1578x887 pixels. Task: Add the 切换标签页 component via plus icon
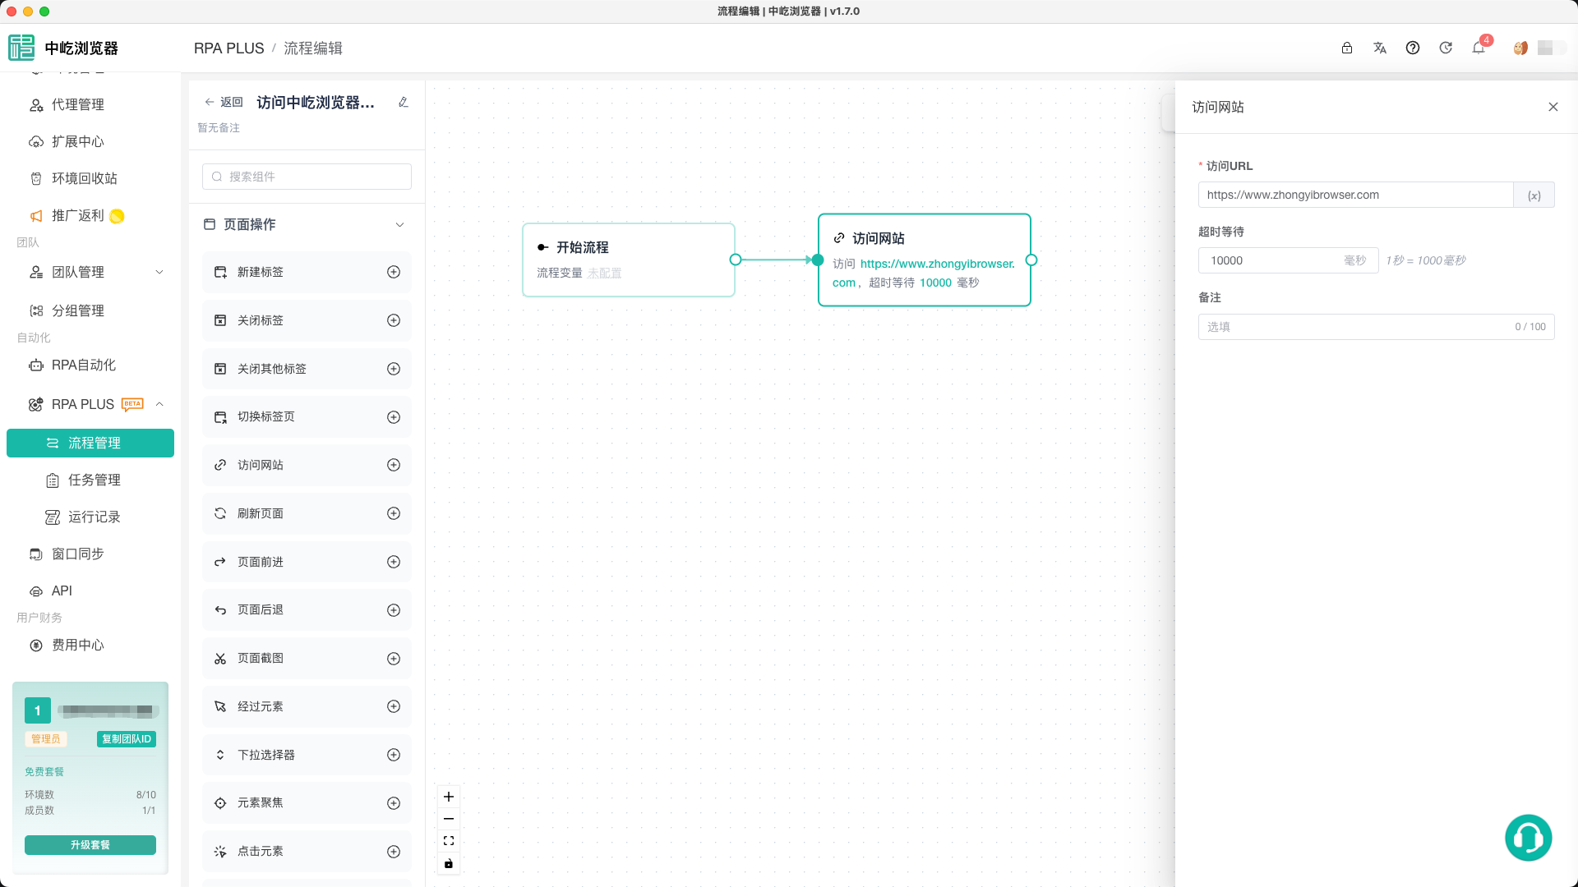point(394,417)
